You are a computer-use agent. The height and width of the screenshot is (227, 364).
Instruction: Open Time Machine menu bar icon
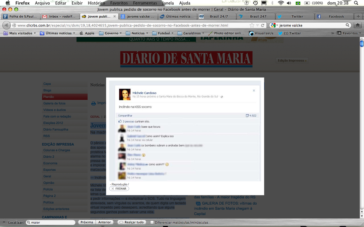tap(255, 3)
